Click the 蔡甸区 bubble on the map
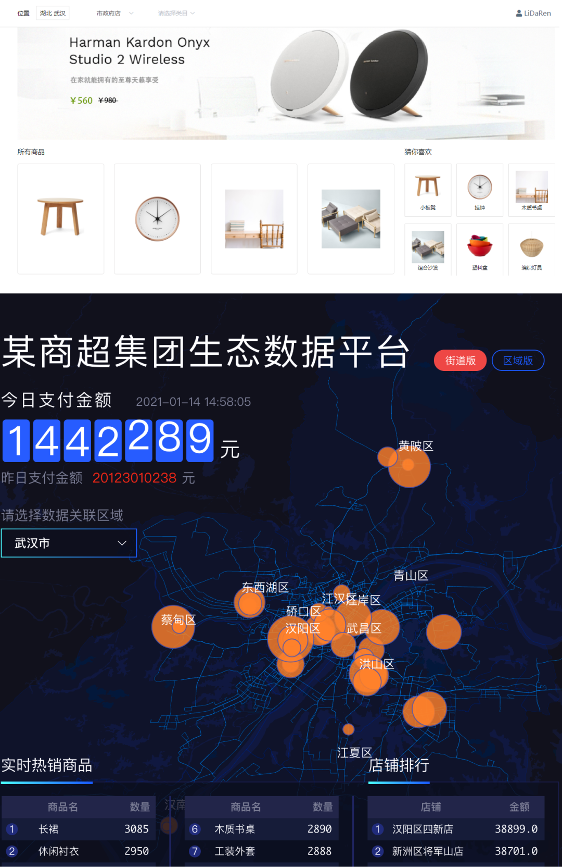This screenshot has height=868, width=562. pyautogui.click(x=173, y=626)
